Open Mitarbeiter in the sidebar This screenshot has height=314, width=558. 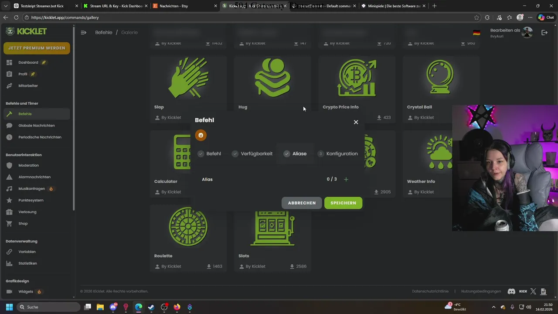[x=28, y=85]
